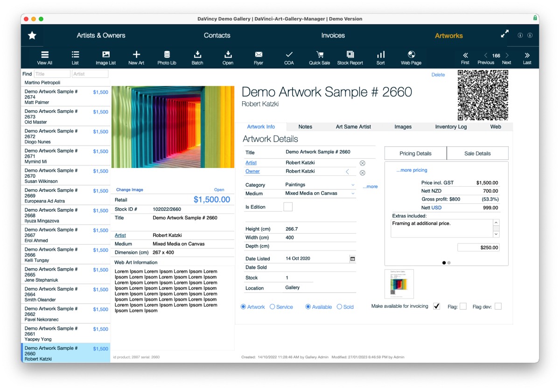Open the Stock Report tool
This screenshot has height=390, width=560.
[350, 57]
